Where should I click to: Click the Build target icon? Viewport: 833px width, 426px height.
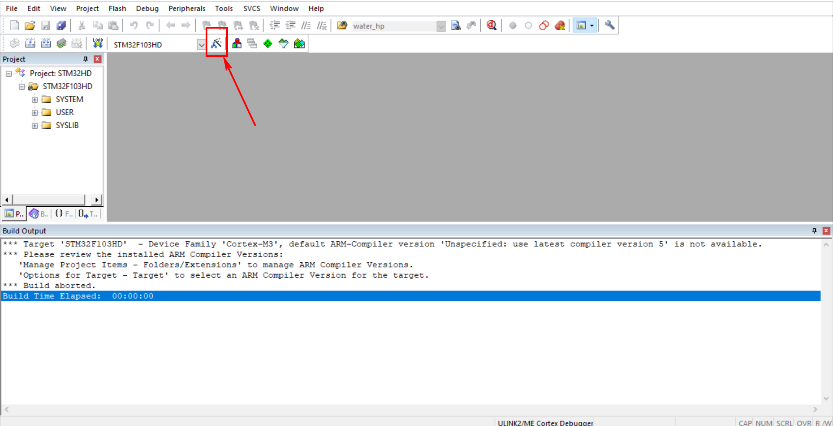click(x=30, y=43)
